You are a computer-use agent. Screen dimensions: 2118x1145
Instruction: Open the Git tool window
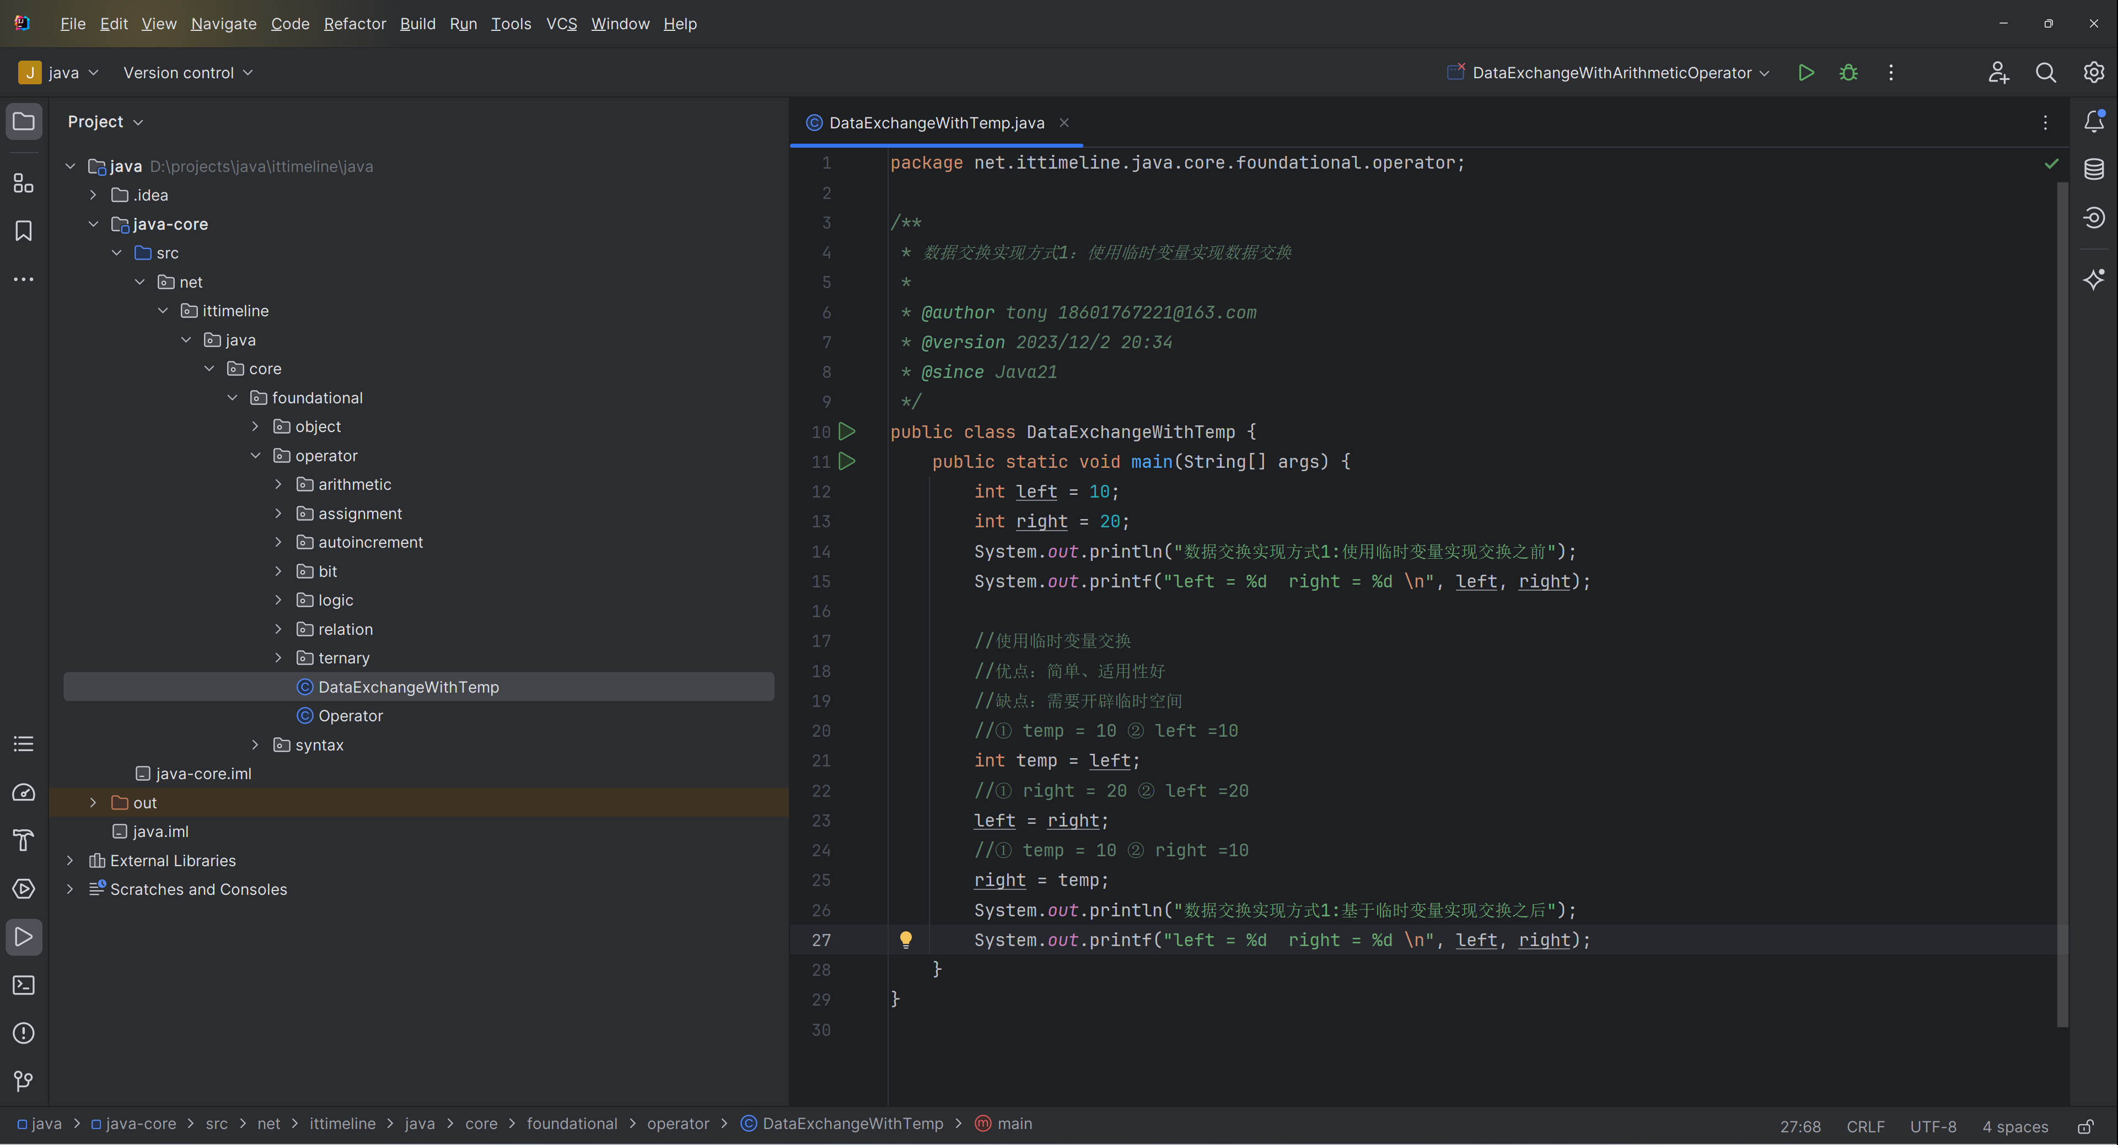click(x=24, y=1081)
